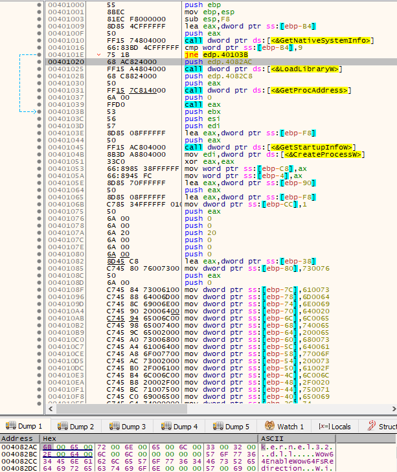Select the call eax instruction

click(203, 104)
